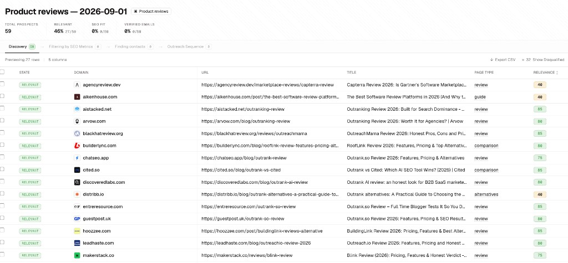Click page type 'comparison' in builderlync.com row
This screenshot has height=263, width=568.
click(x=486, y=146)
